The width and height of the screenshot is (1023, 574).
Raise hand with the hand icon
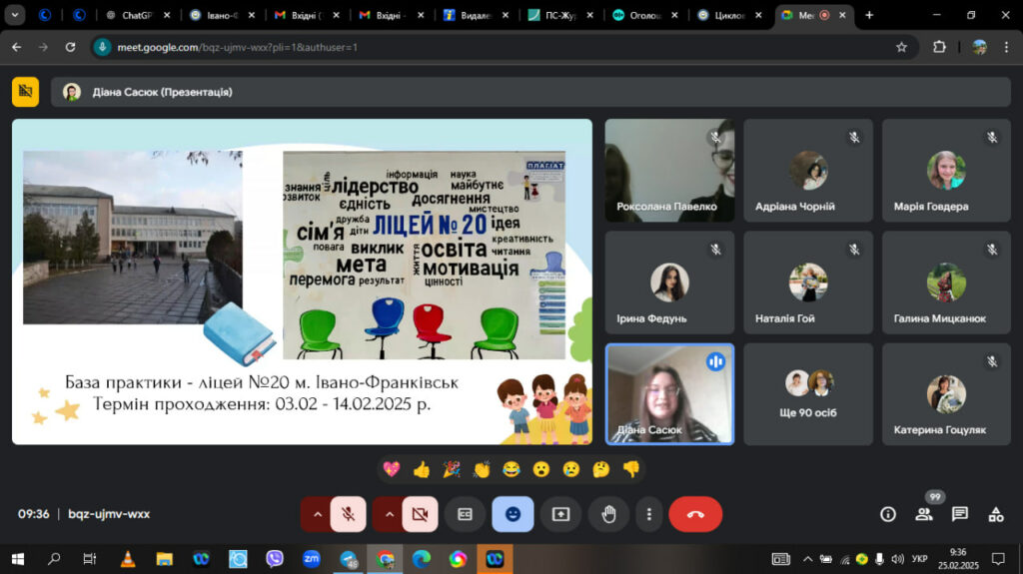[608, 514]
